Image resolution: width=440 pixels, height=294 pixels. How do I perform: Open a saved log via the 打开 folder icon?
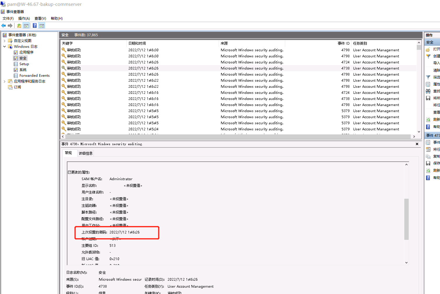[428, 49]
